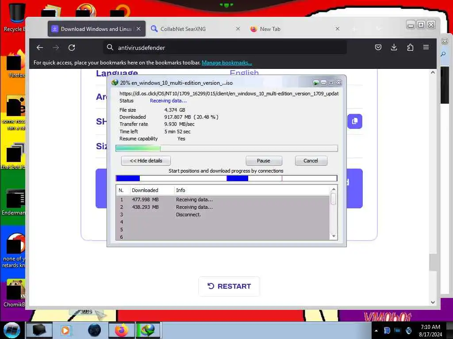Click the green download progress bar
Screen dimensions: 453x339
click(226, 148)
